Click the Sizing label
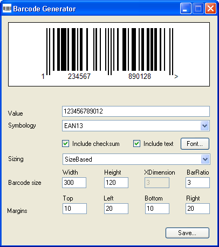Viewport: 219px width, 247px height. point(16,159)
